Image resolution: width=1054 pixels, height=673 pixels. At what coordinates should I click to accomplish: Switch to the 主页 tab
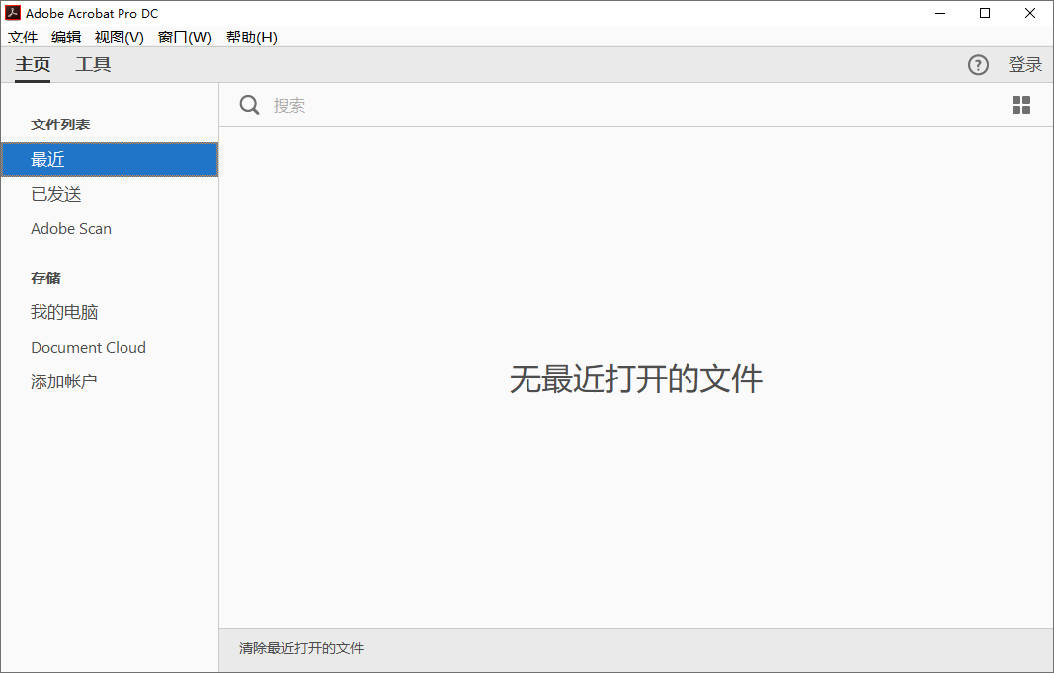(x=32, y=64)
